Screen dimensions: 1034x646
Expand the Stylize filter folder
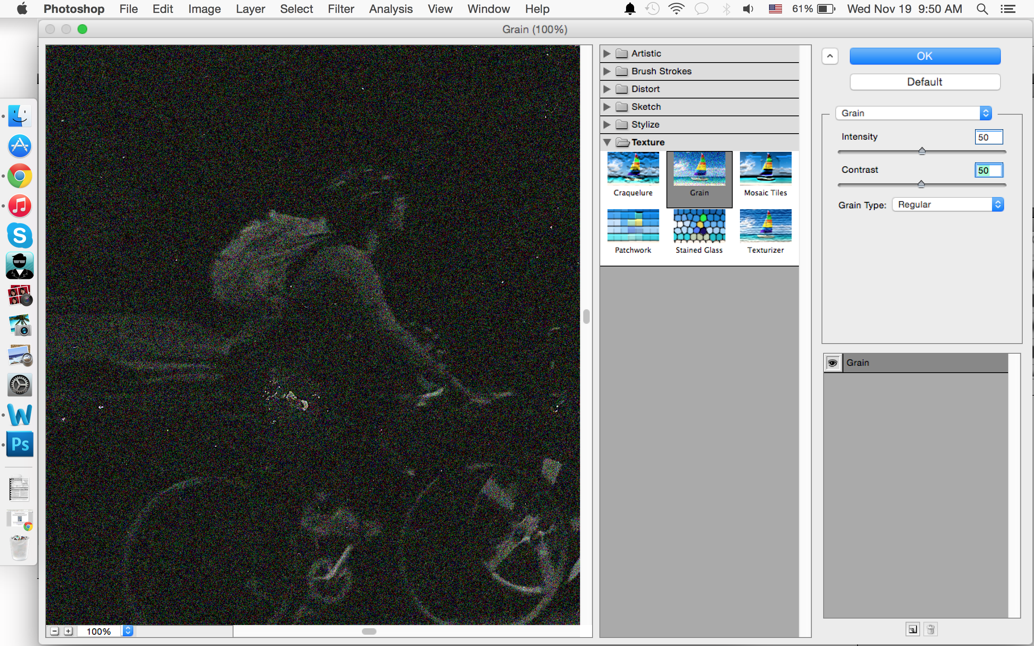606,124
